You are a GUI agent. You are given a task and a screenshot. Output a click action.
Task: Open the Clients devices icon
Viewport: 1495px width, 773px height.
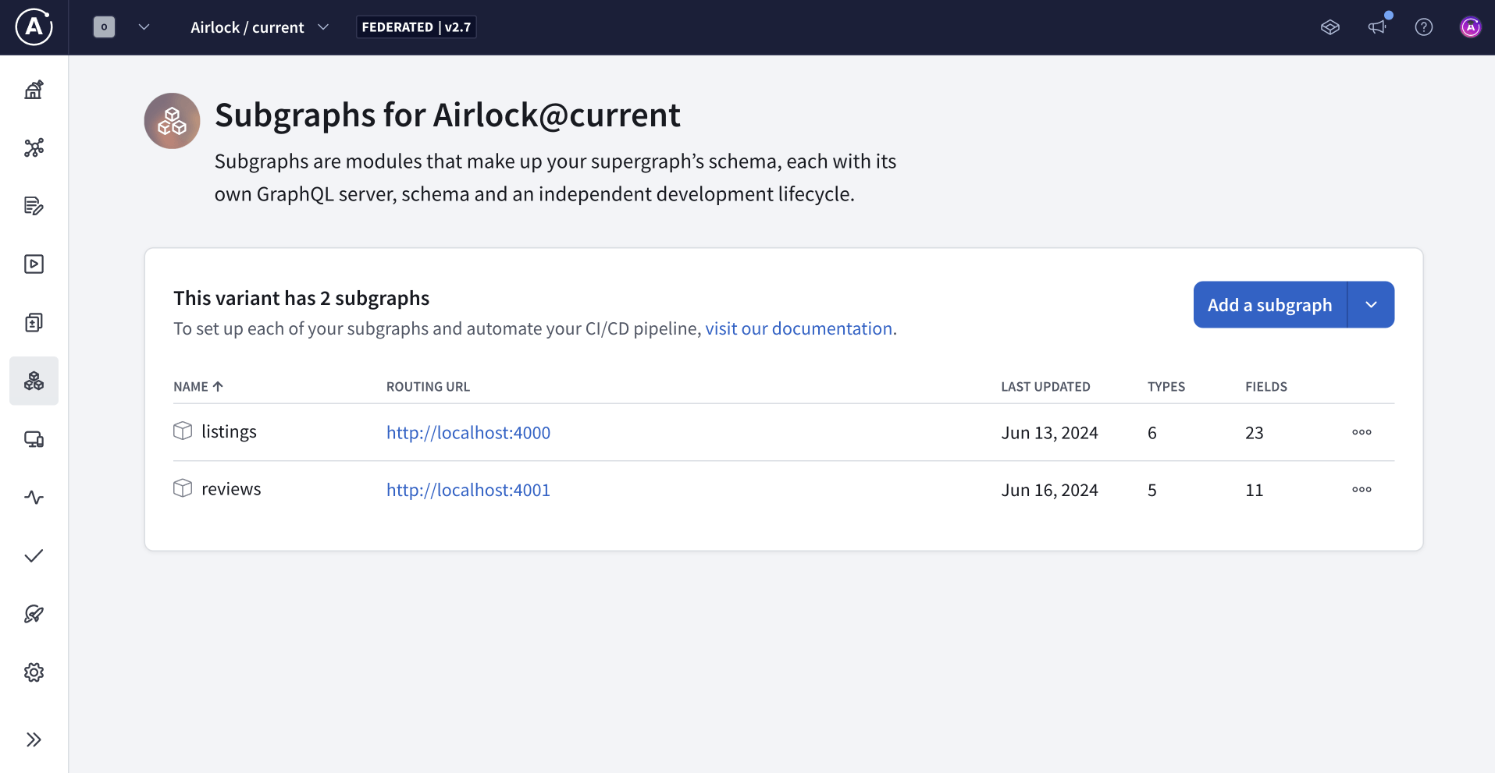pos(34,439)
